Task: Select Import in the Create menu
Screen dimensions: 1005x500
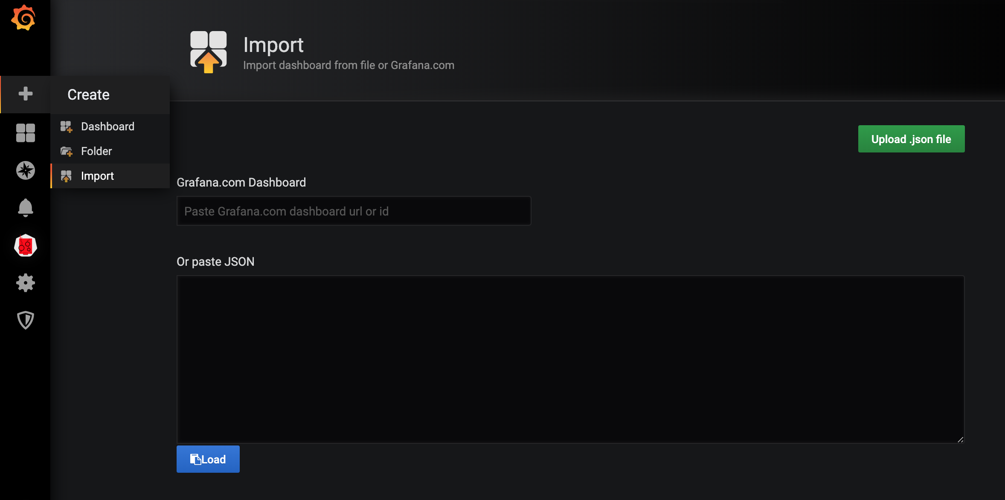Action: point(110,176)
